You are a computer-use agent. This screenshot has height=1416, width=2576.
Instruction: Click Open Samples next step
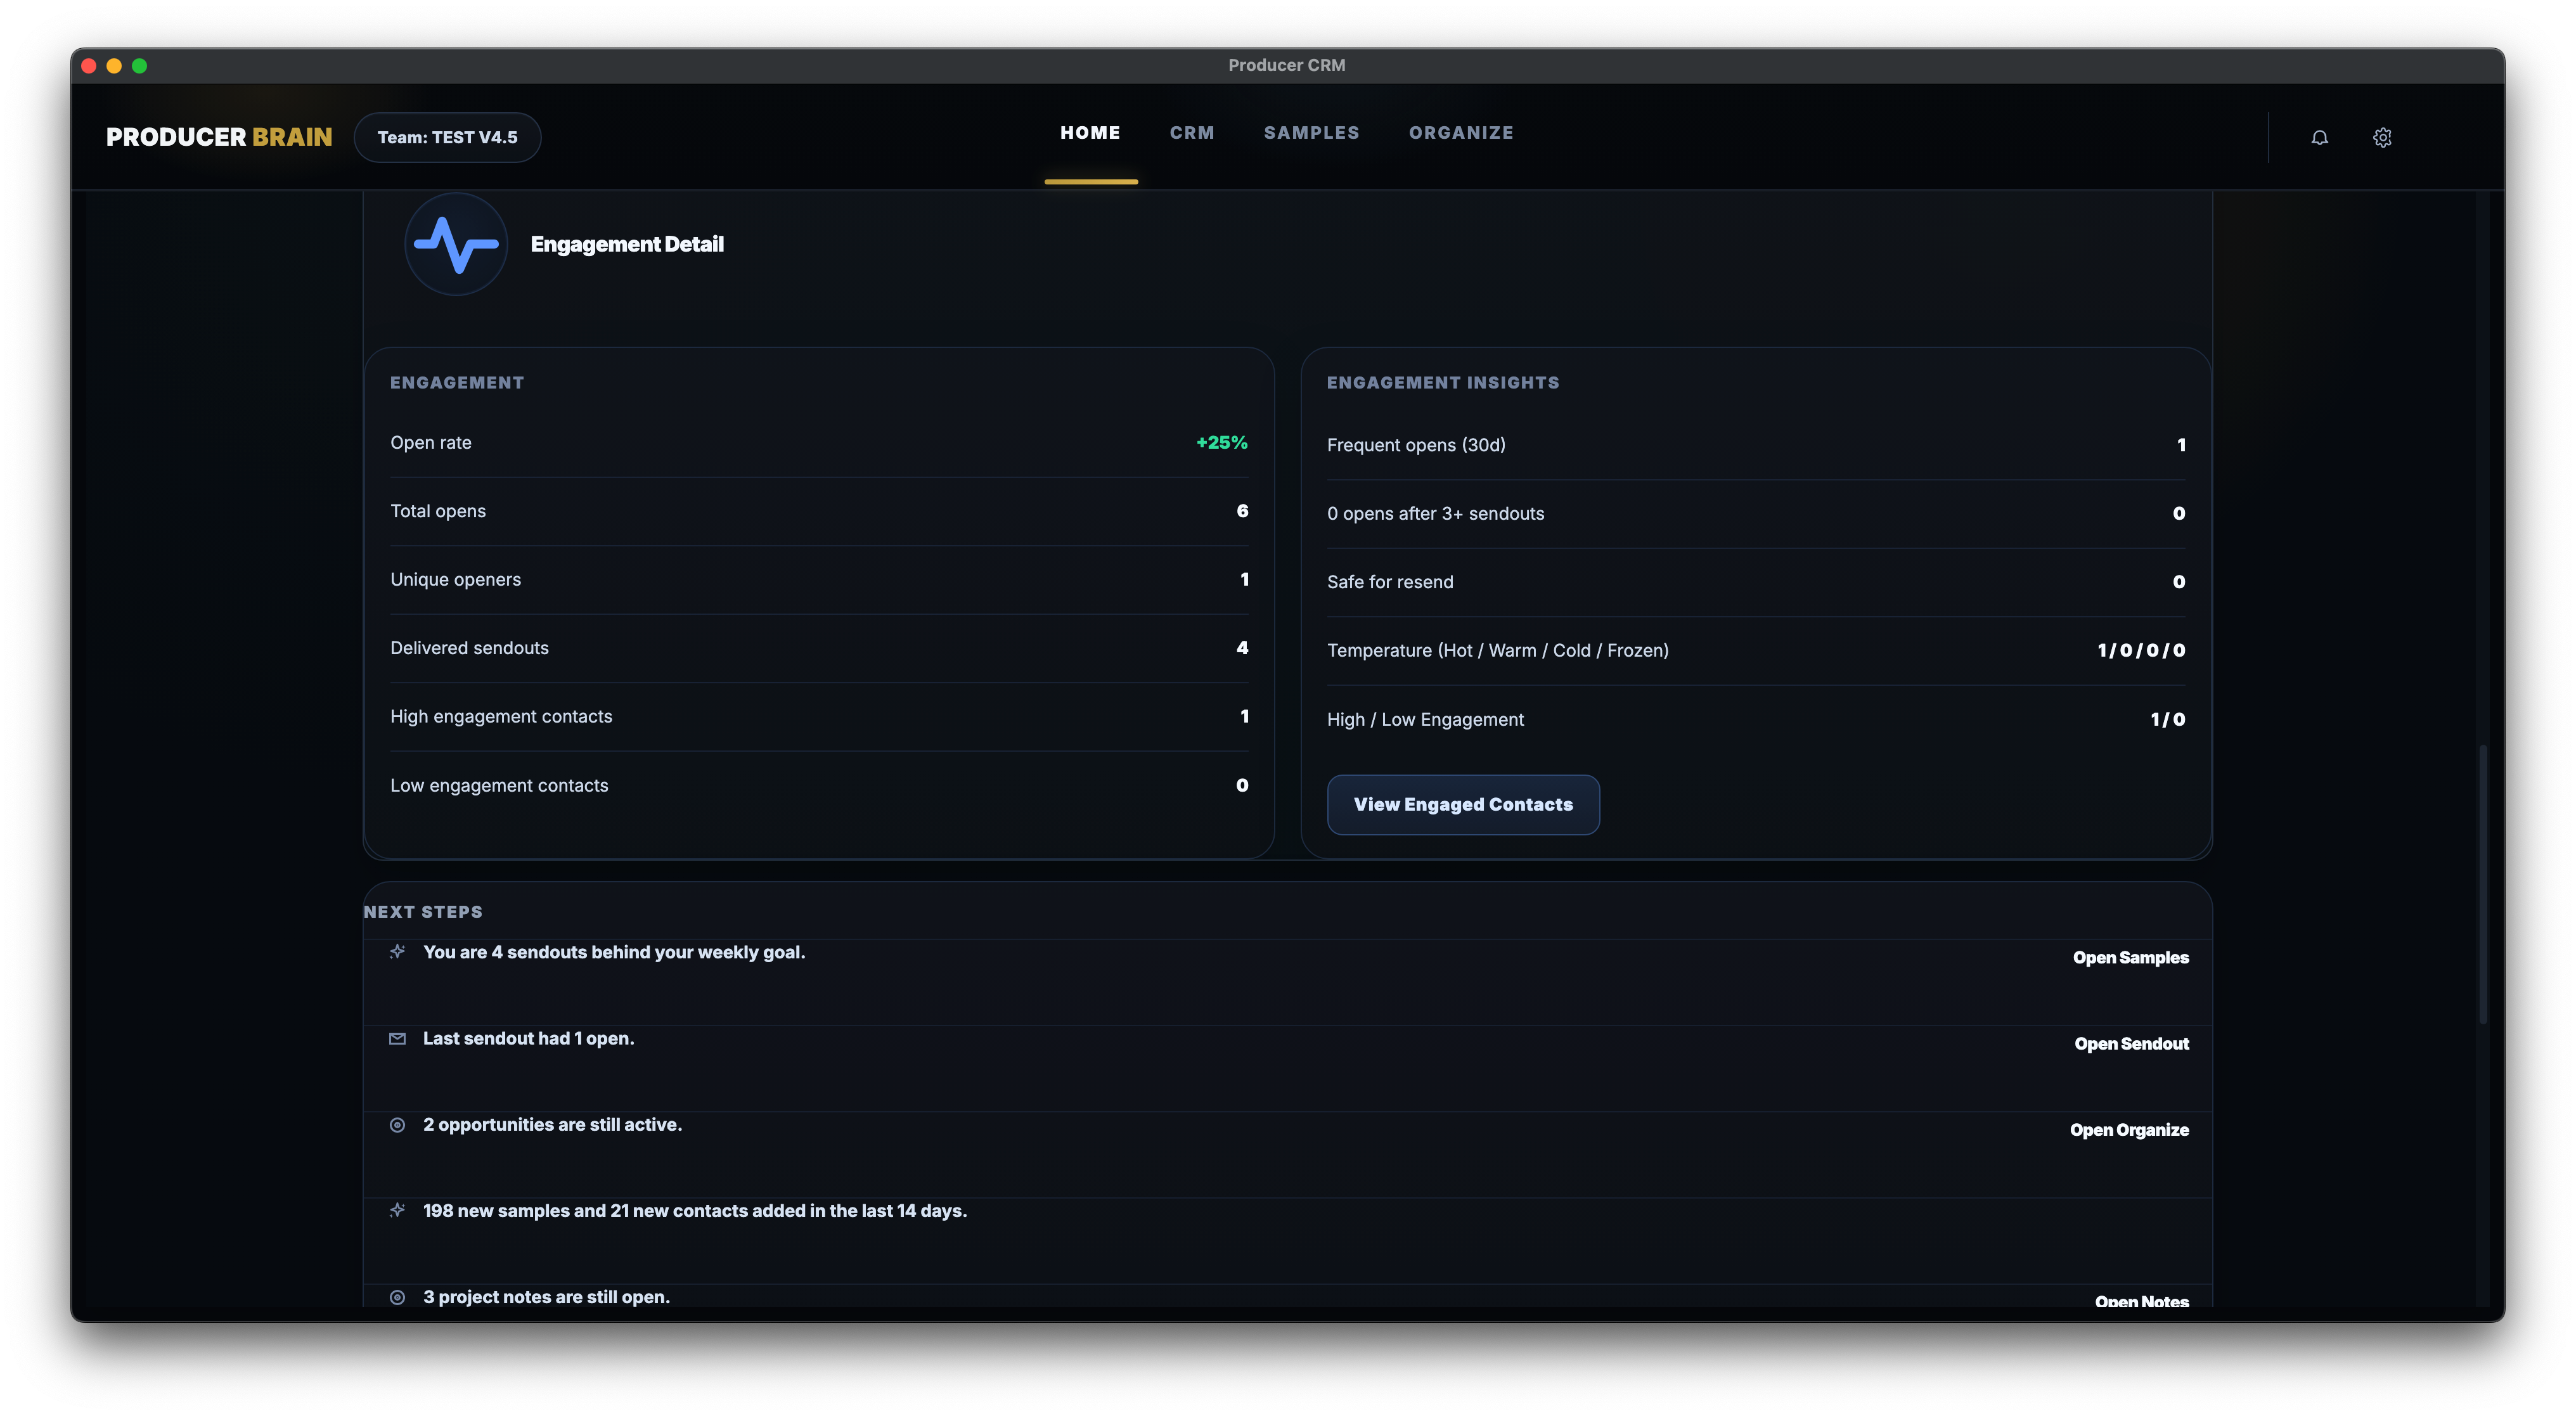pos(2130,957)
